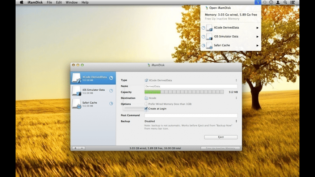
Task: Open the Backup dropdown set to Disabled
Action: tap(190, 121)
